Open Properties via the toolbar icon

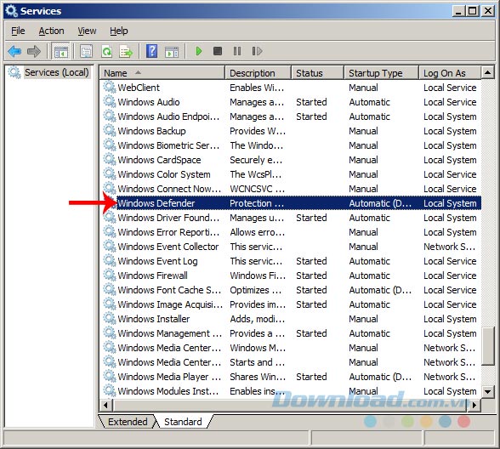point(86,51)
